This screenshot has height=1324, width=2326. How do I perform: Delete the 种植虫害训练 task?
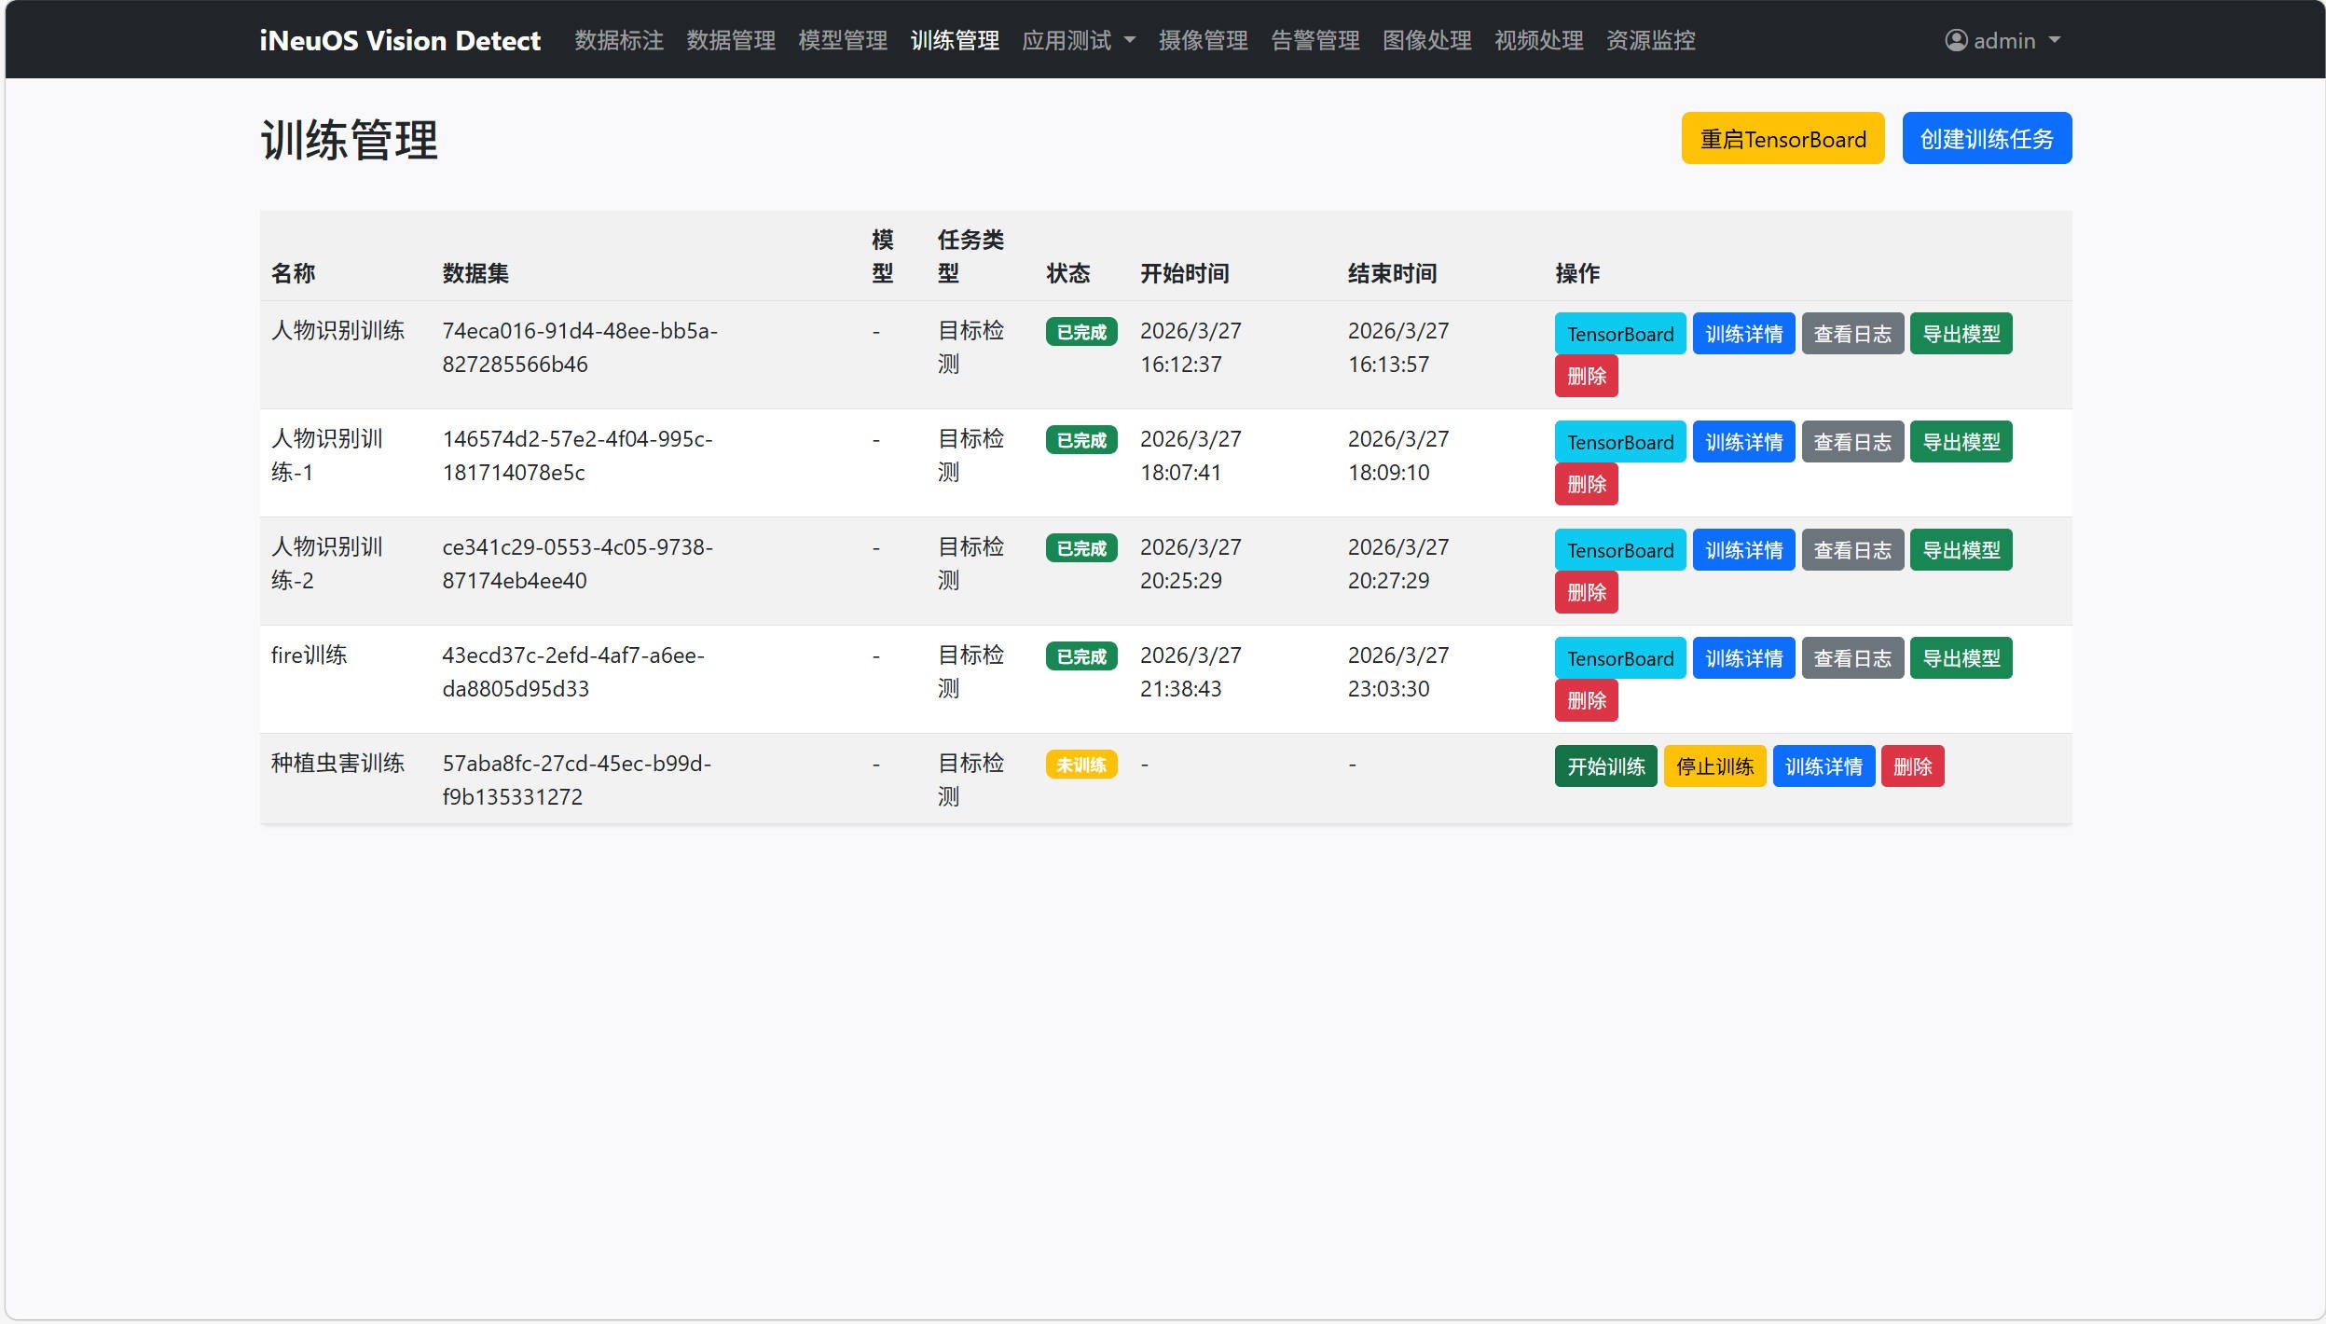pos(1912,766)
